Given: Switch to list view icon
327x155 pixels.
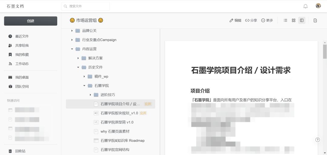Looking at the screenshot, I should coord(285,21).
